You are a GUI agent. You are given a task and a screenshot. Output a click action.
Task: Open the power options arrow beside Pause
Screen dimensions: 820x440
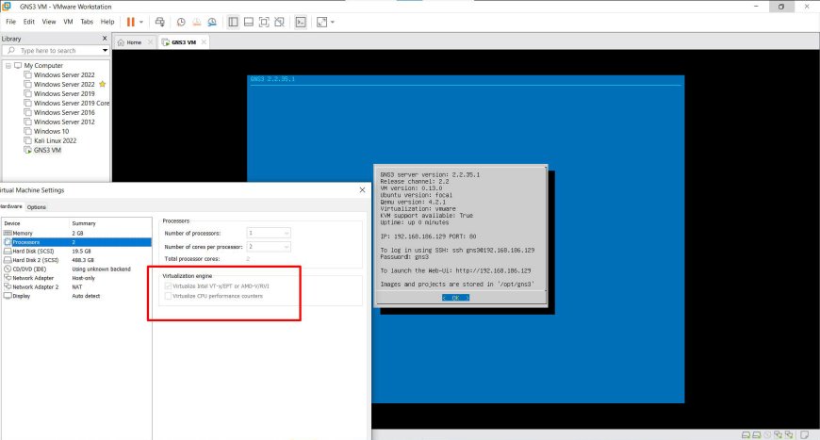pos(141,22)
